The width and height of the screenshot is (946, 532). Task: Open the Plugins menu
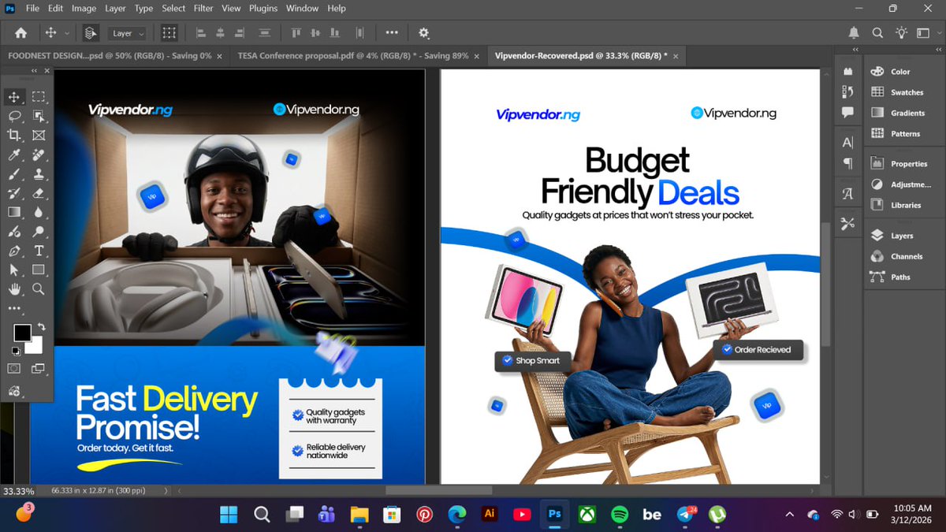[x=263, y=9]
